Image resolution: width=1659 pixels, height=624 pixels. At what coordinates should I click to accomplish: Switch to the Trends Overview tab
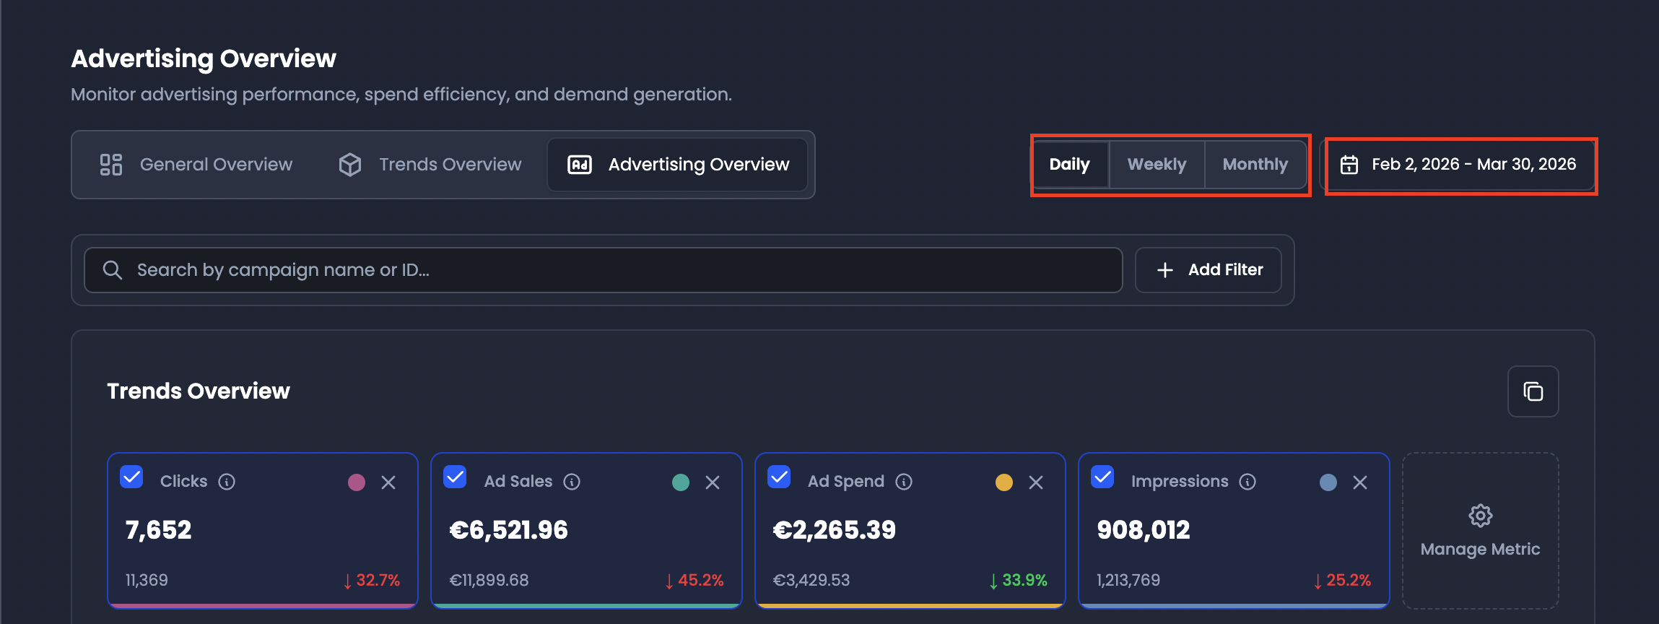click(430, 165)
